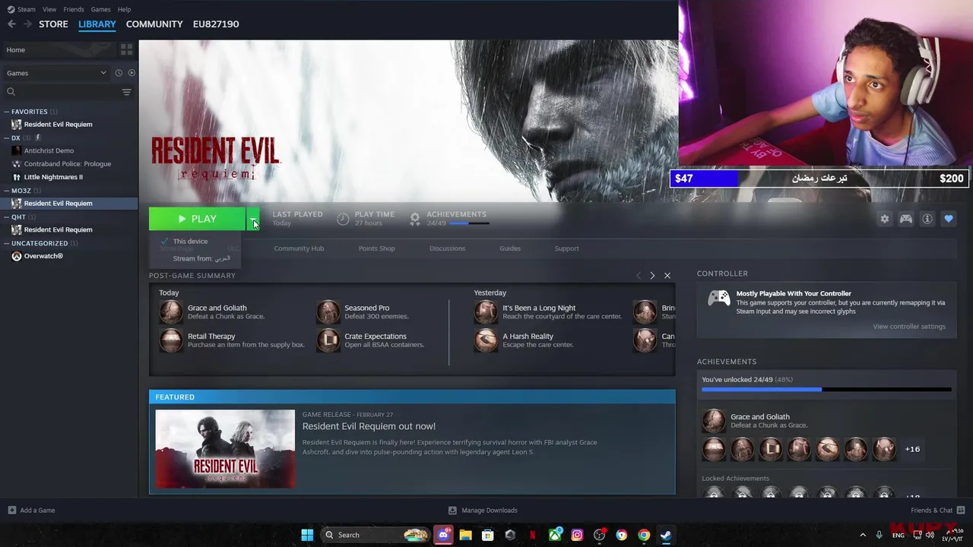Click the Manage Downloads icon
Image resolution: width=973 pixels, height=547 pixels.
click(x=452, y=511)
